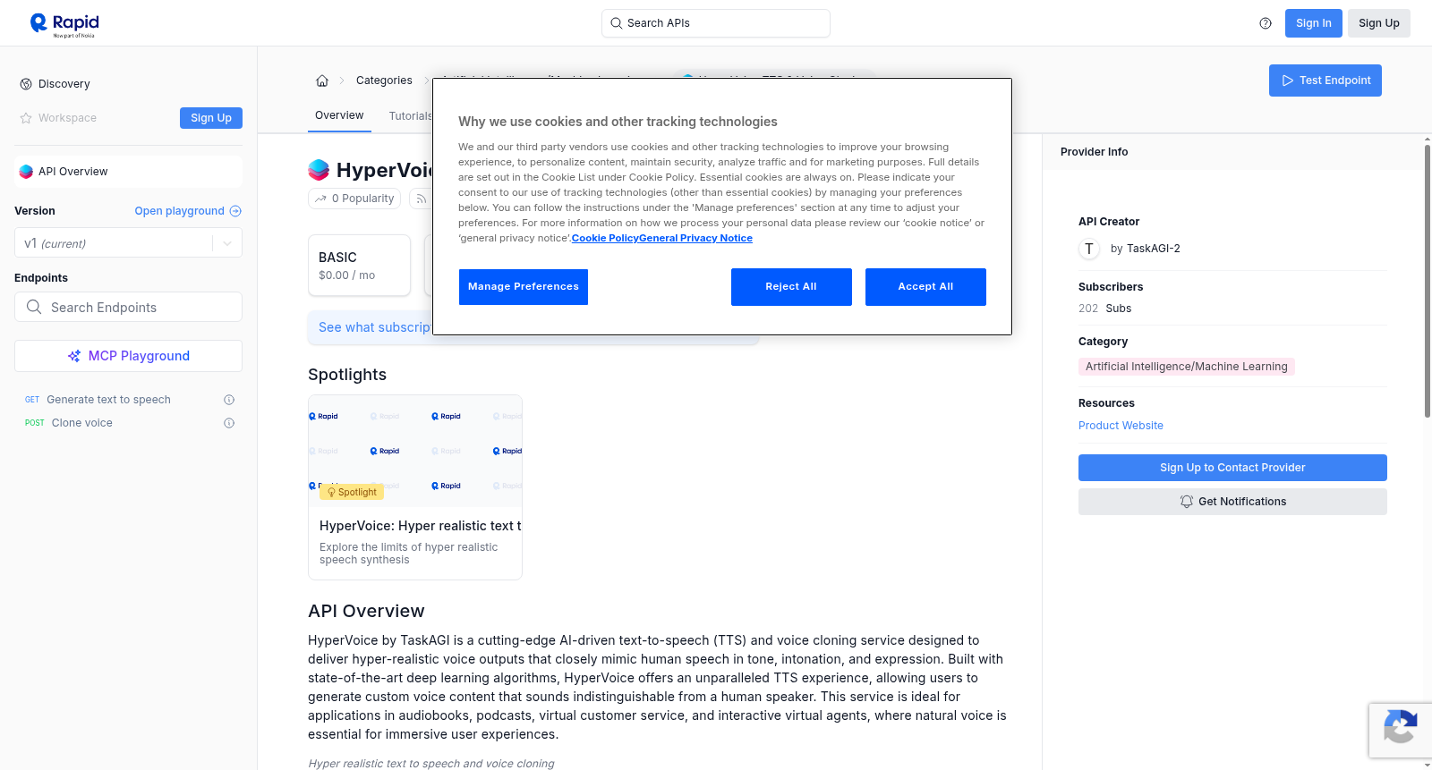The width and height of the screenshot is (1432, 770).
Task: Click the info icon beside Clone voice
Action: click(x=229, y=423)
